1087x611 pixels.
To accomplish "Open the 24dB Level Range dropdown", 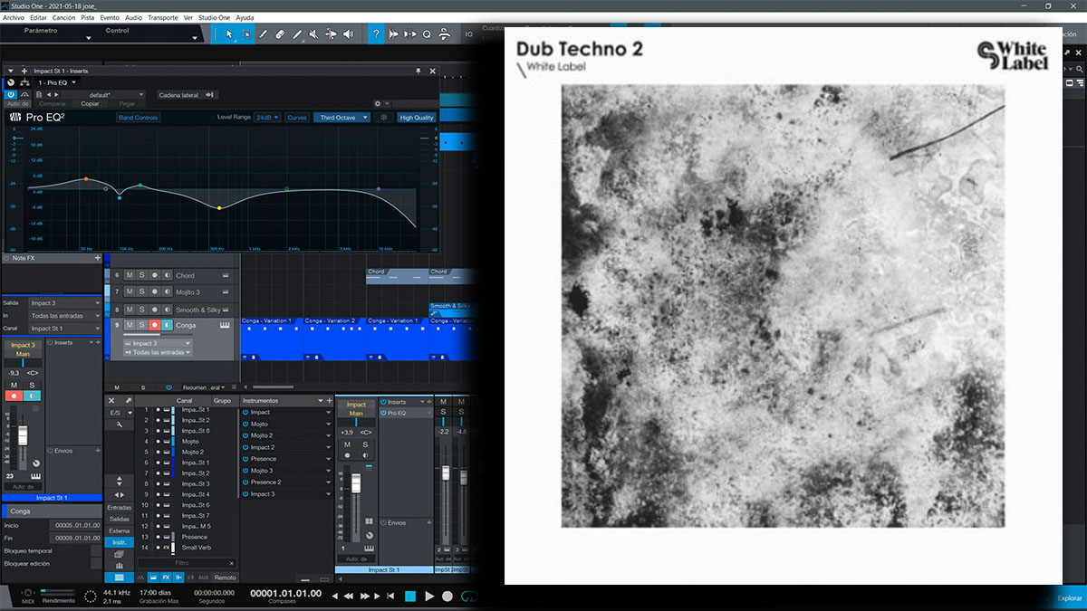I will (267, 118).
